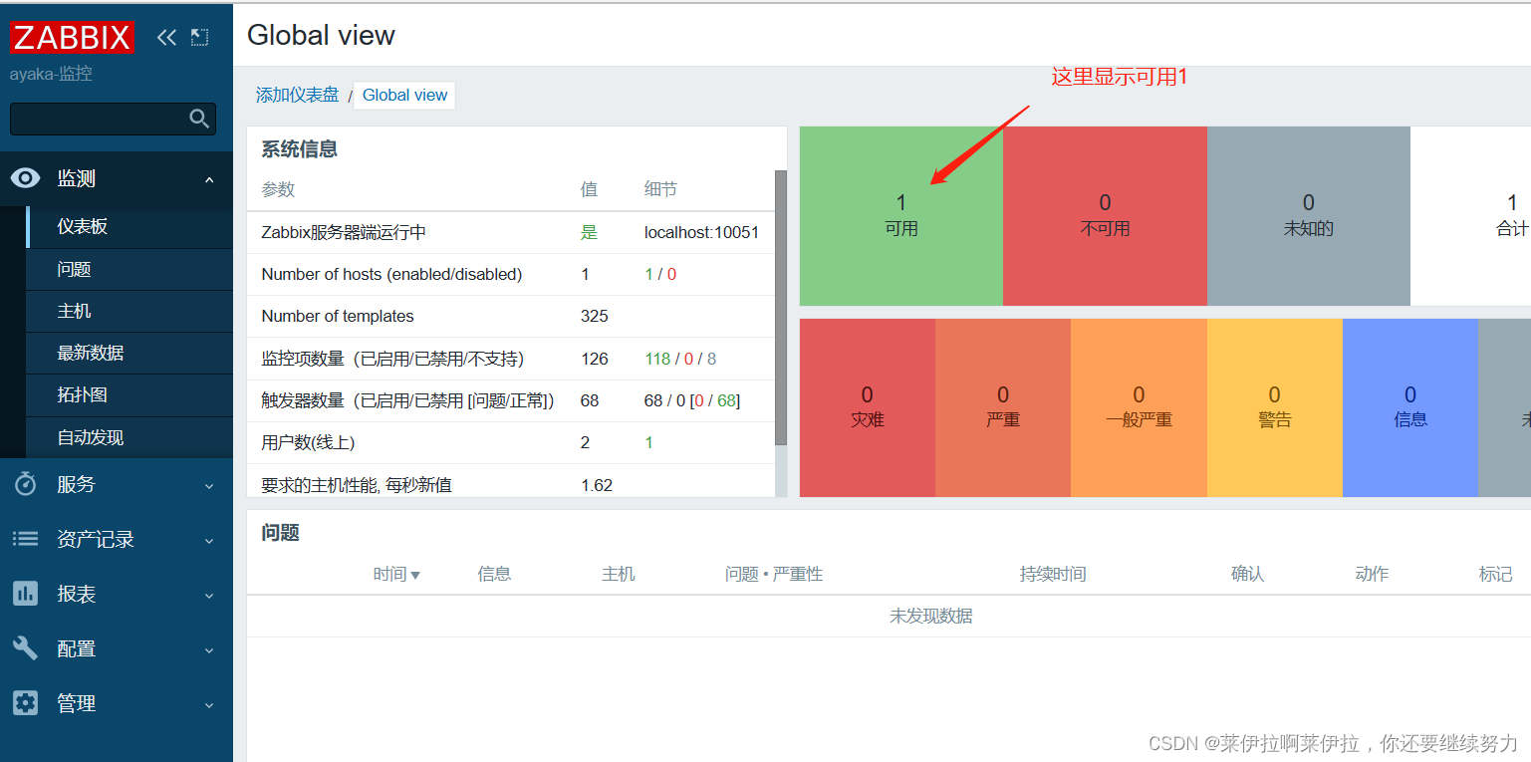1531x762 pixels.
Task: Click the 标记 column header
Action: point(1495,574)
